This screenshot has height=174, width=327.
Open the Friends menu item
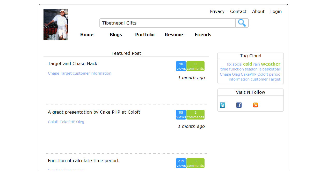tap(203, 35)
